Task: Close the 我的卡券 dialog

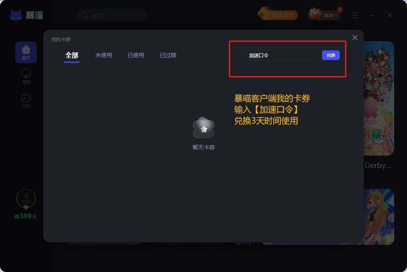Action: click(355, 38)
